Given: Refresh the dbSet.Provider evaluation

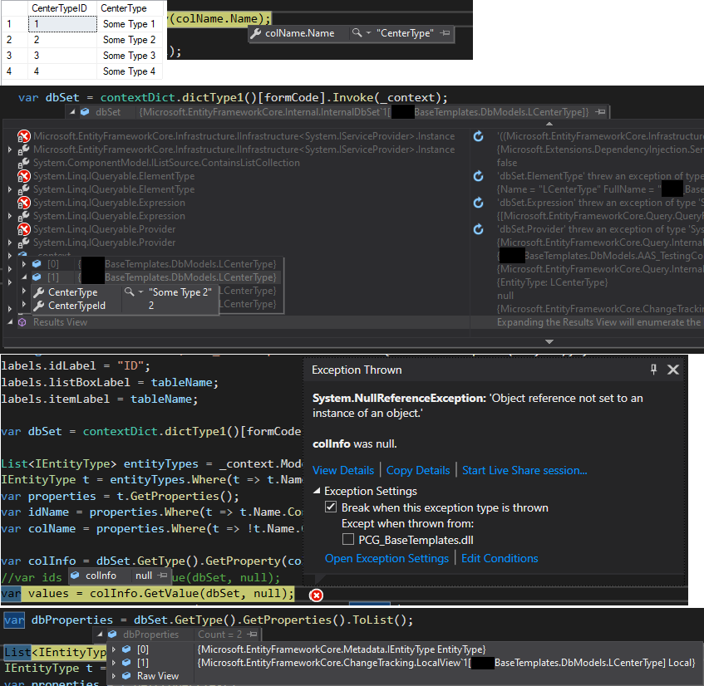Looking at the screenshot, I should tap(479, 229).
